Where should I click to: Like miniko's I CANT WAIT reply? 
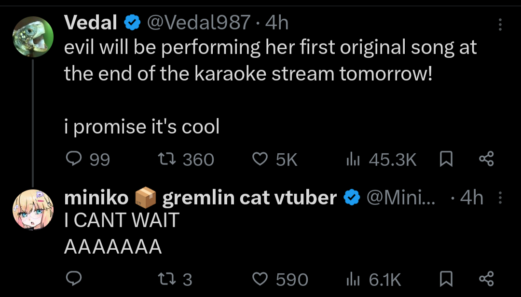point(260,279)
